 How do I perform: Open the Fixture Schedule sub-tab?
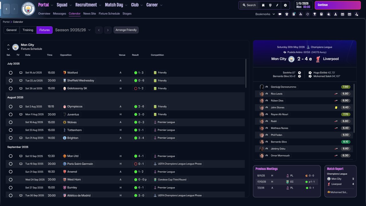pos(109,14)
